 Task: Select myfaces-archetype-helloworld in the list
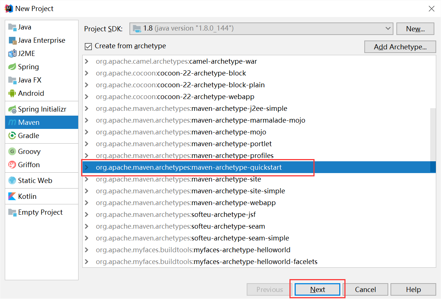tap(259, 250)
